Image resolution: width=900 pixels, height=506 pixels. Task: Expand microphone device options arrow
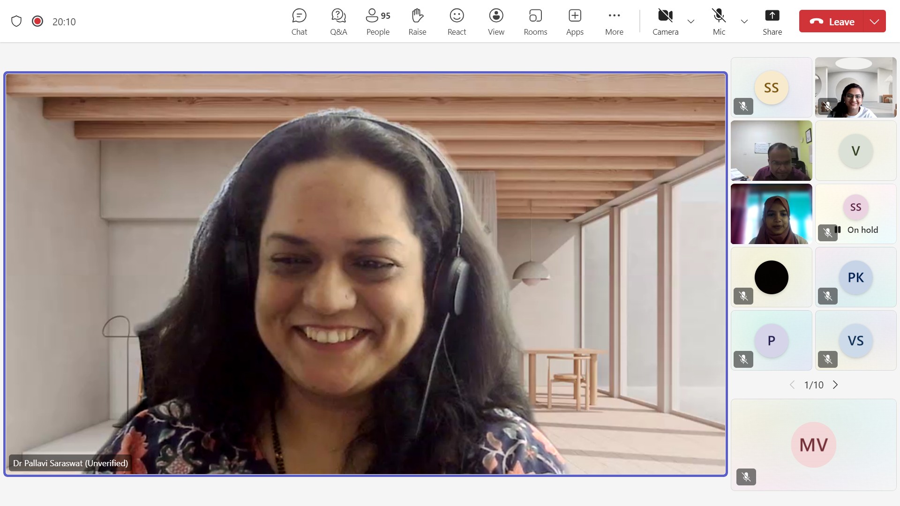[x=744, y=22]
